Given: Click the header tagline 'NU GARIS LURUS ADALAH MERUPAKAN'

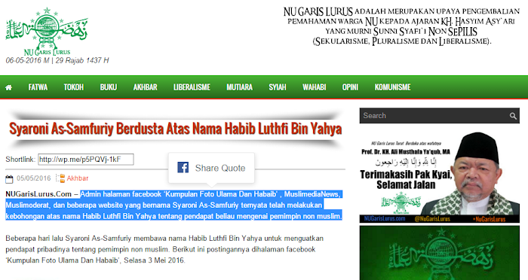Looking at the screenshot, I should [x=401, y=26].
